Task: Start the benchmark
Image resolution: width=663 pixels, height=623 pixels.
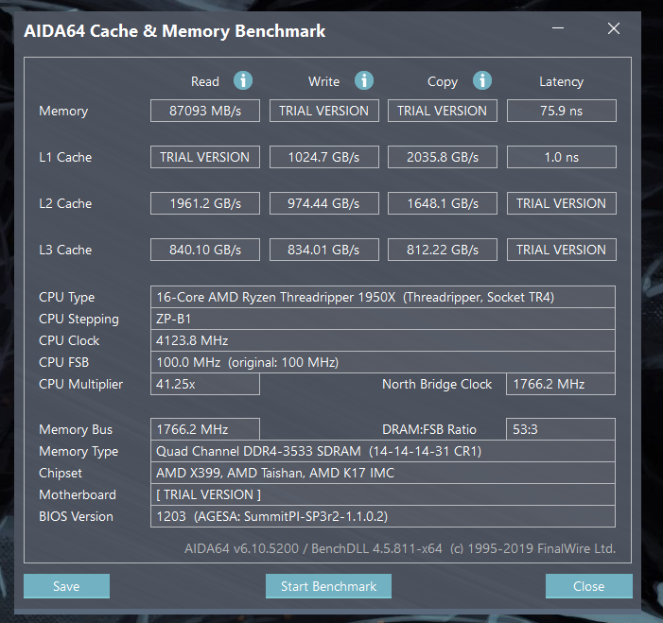Action: pos(328,586)
